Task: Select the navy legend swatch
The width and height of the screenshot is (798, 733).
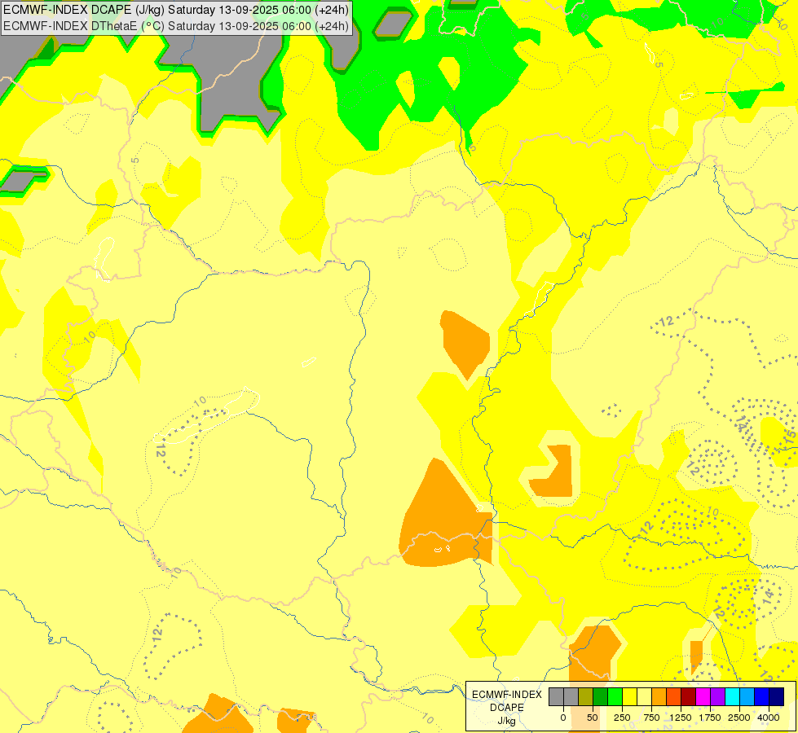Action: tap(777, 696)
